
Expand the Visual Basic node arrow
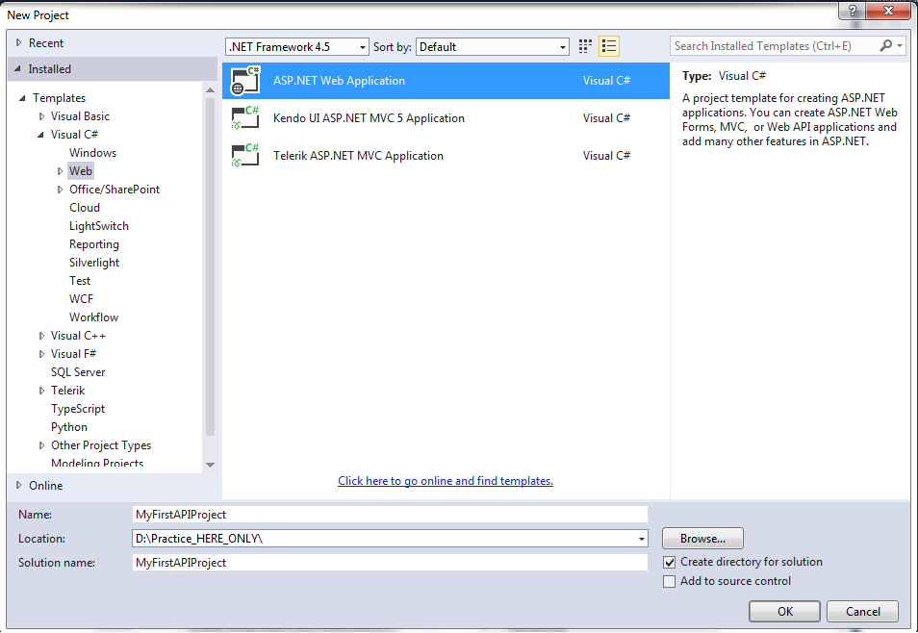point(41,116)
